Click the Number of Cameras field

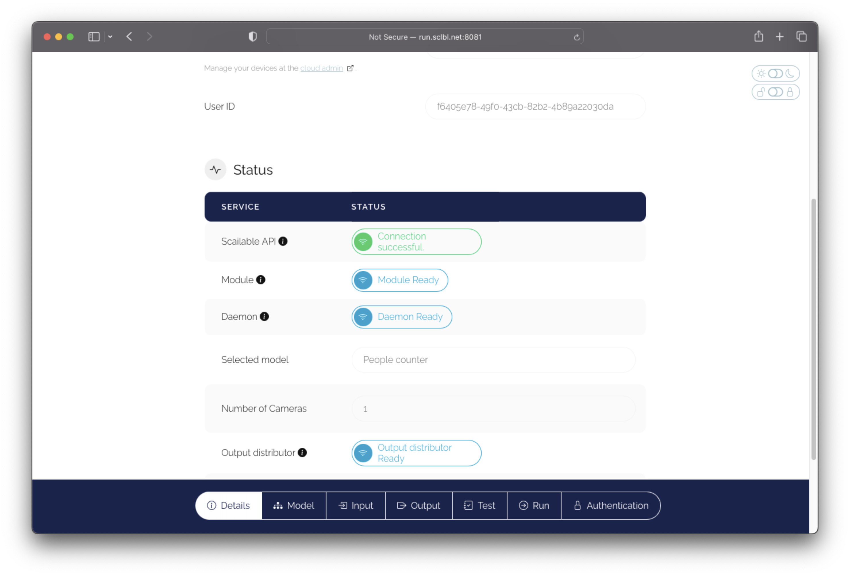coord(493,409)
